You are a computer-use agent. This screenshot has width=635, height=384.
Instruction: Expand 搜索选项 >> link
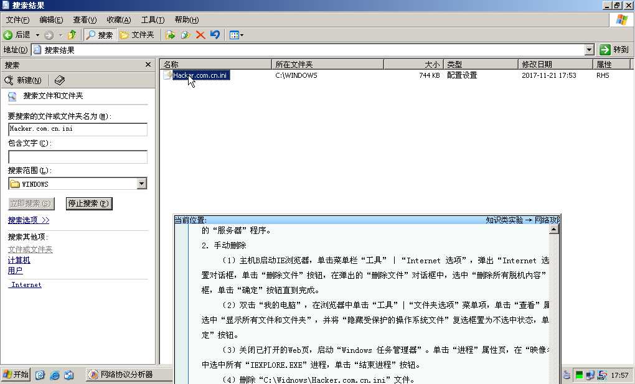tap(29, 220)
